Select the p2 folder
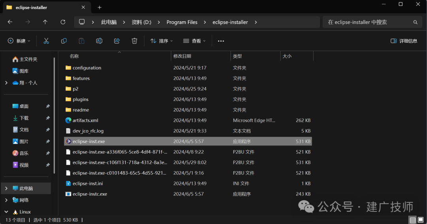The height and width of the screenshot is (224, 427). coord(188,89)
